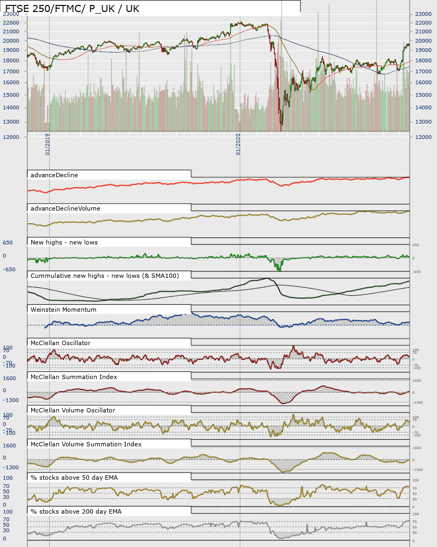The width and height of the screenshot is (437, 547).
Task: Click 14000 on the left price axis
Action: [11, 108]
